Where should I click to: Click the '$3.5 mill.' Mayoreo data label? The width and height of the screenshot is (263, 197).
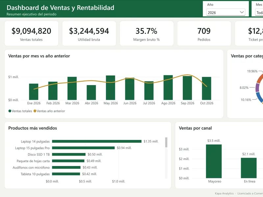click(x=214, y=141)
